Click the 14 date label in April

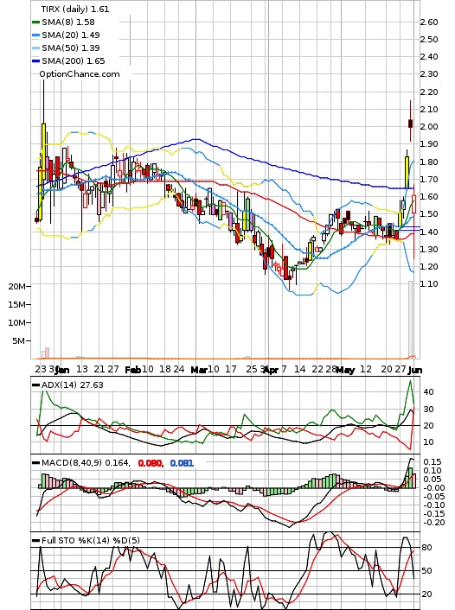coord(300,369)
